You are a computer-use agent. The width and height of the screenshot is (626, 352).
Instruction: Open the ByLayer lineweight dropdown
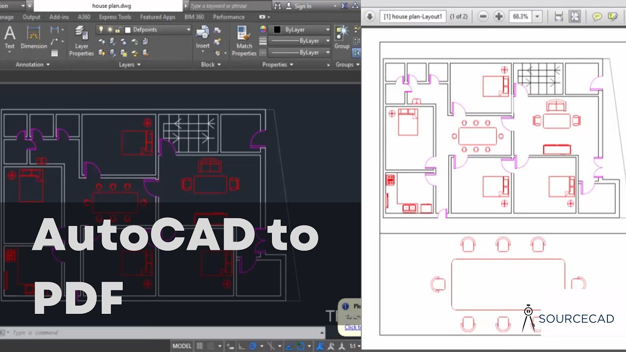(328, 41)
